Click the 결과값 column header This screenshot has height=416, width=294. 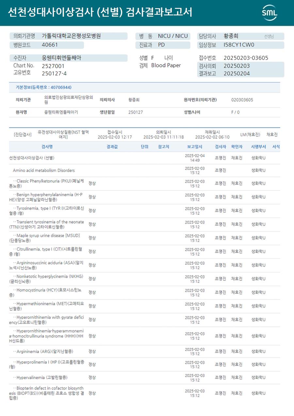[112, 147]
